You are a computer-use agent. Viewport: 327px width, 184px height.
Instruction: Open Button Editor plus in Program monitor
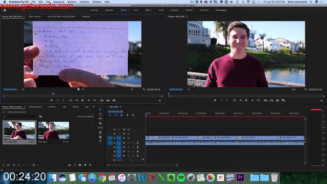pyautogui.click(x=321, y=101)
